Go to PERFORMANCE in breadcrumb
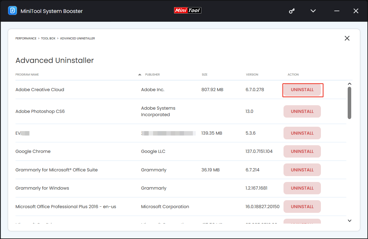 coord(26,39)
